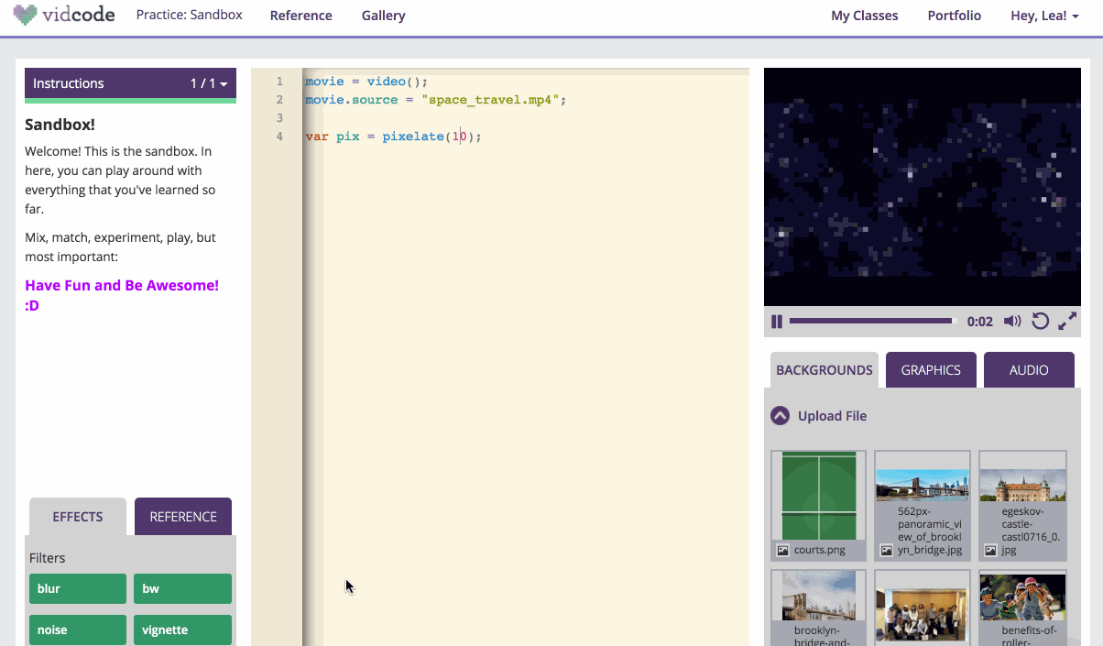Open the Portfolio page
The width and height of the screenshot is (1103, 646).
955,16
